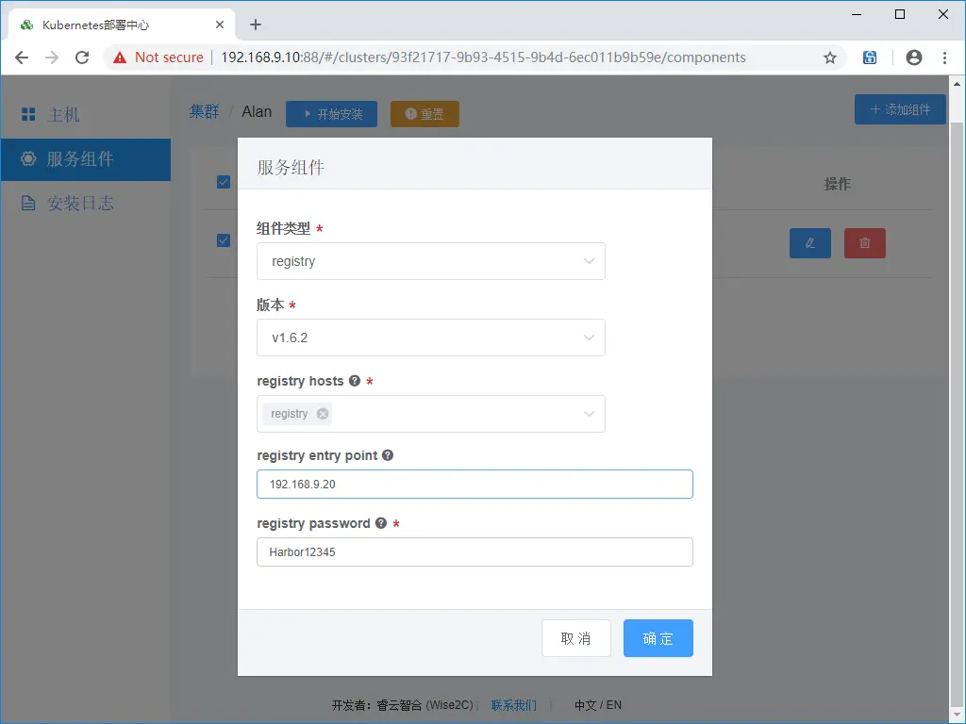Click the help icon beside registry entry point

388,455
